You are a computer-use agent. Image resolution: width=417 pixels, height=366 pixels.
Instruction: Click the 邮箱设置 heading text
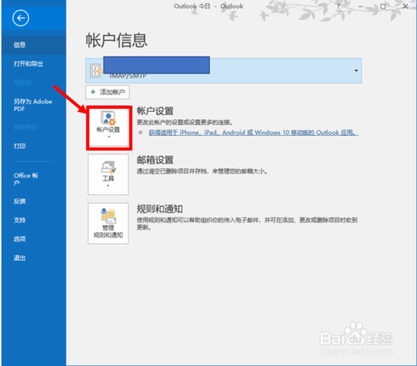(x=155, y=160)
